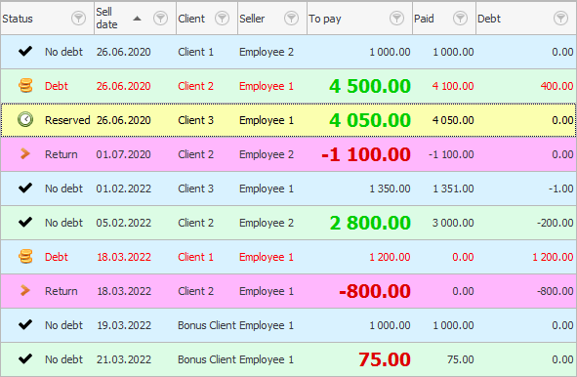Open the Debt column filter icon
Viewport: 577px width, 377px height.
tap(560, 18)
